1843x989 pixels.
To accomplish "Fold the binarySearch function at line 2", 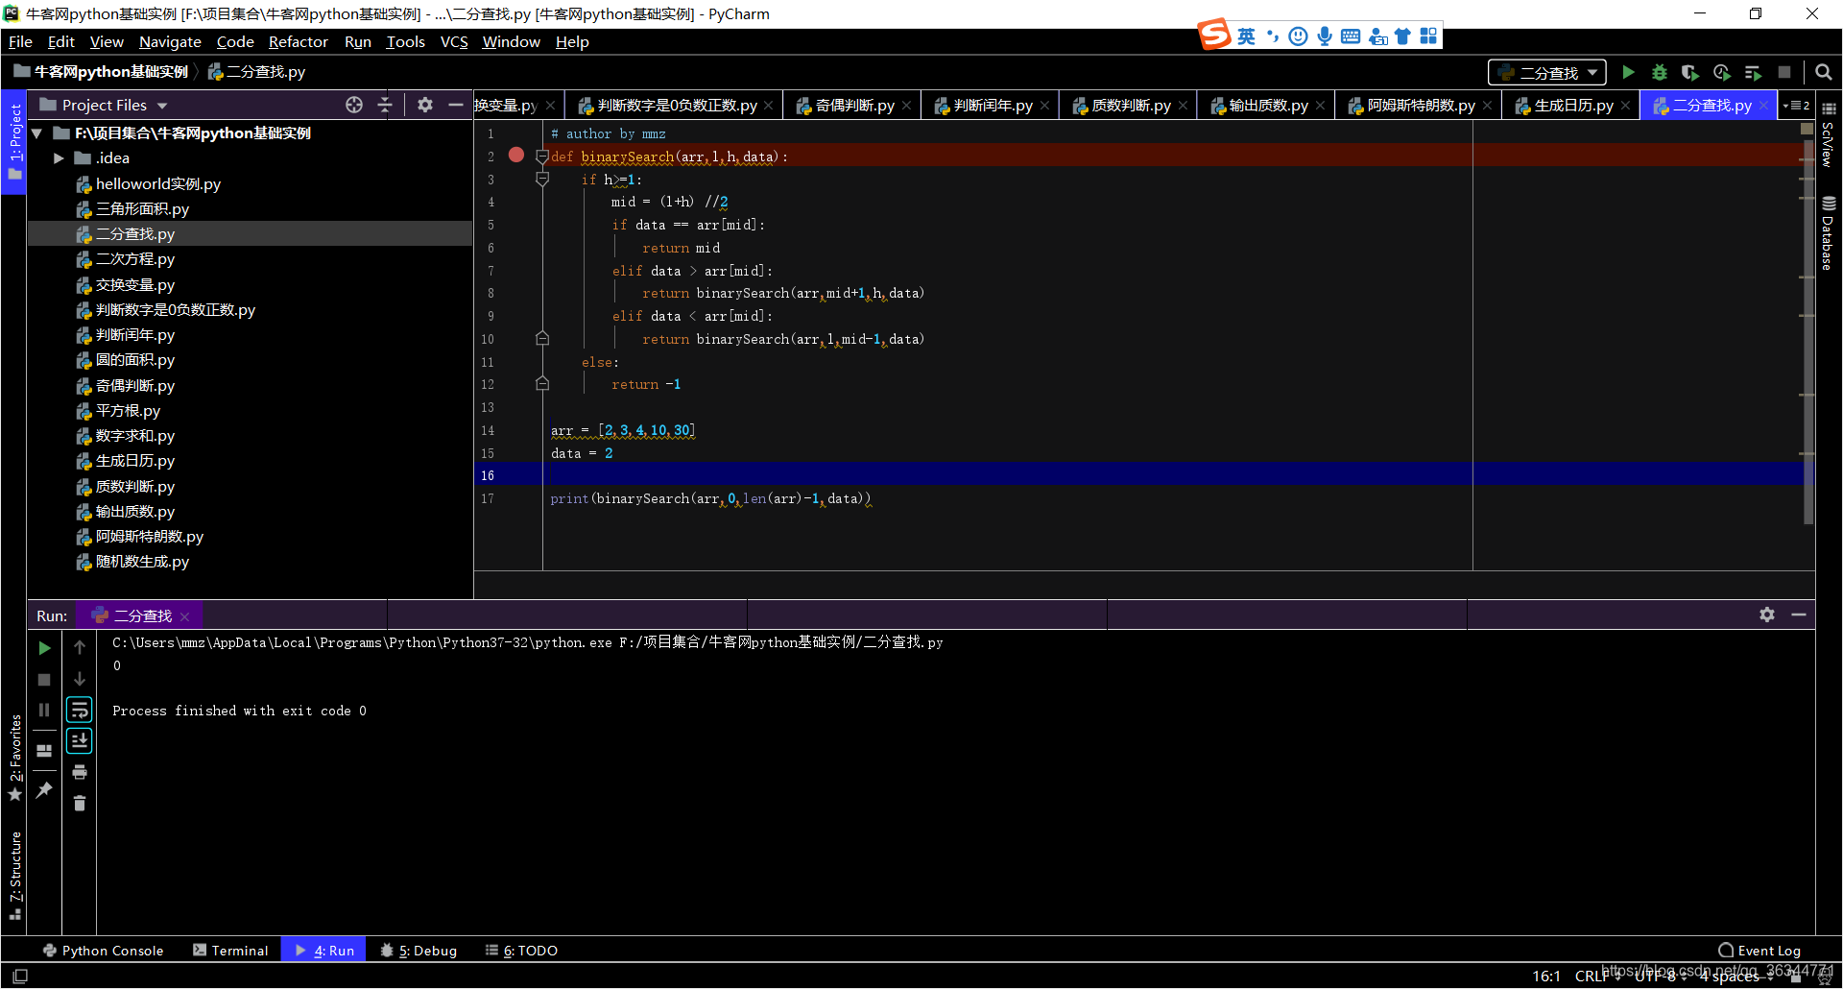I will click(x=541, y=157).
